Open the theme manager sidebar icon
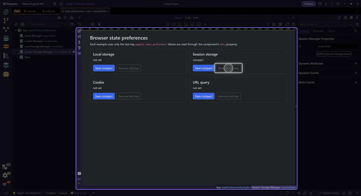The height and width of the screenshot is (196, 361). (x=6, y=56)
